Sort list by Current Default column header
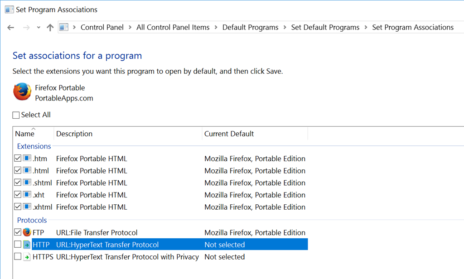The height and width of the screenshot is (279, 464). (255, 134)
